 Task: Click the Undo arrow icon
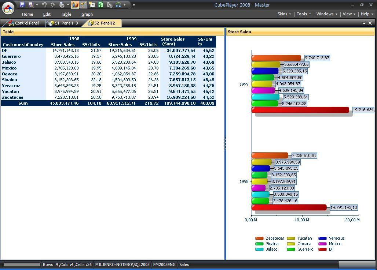coord(44,5)
